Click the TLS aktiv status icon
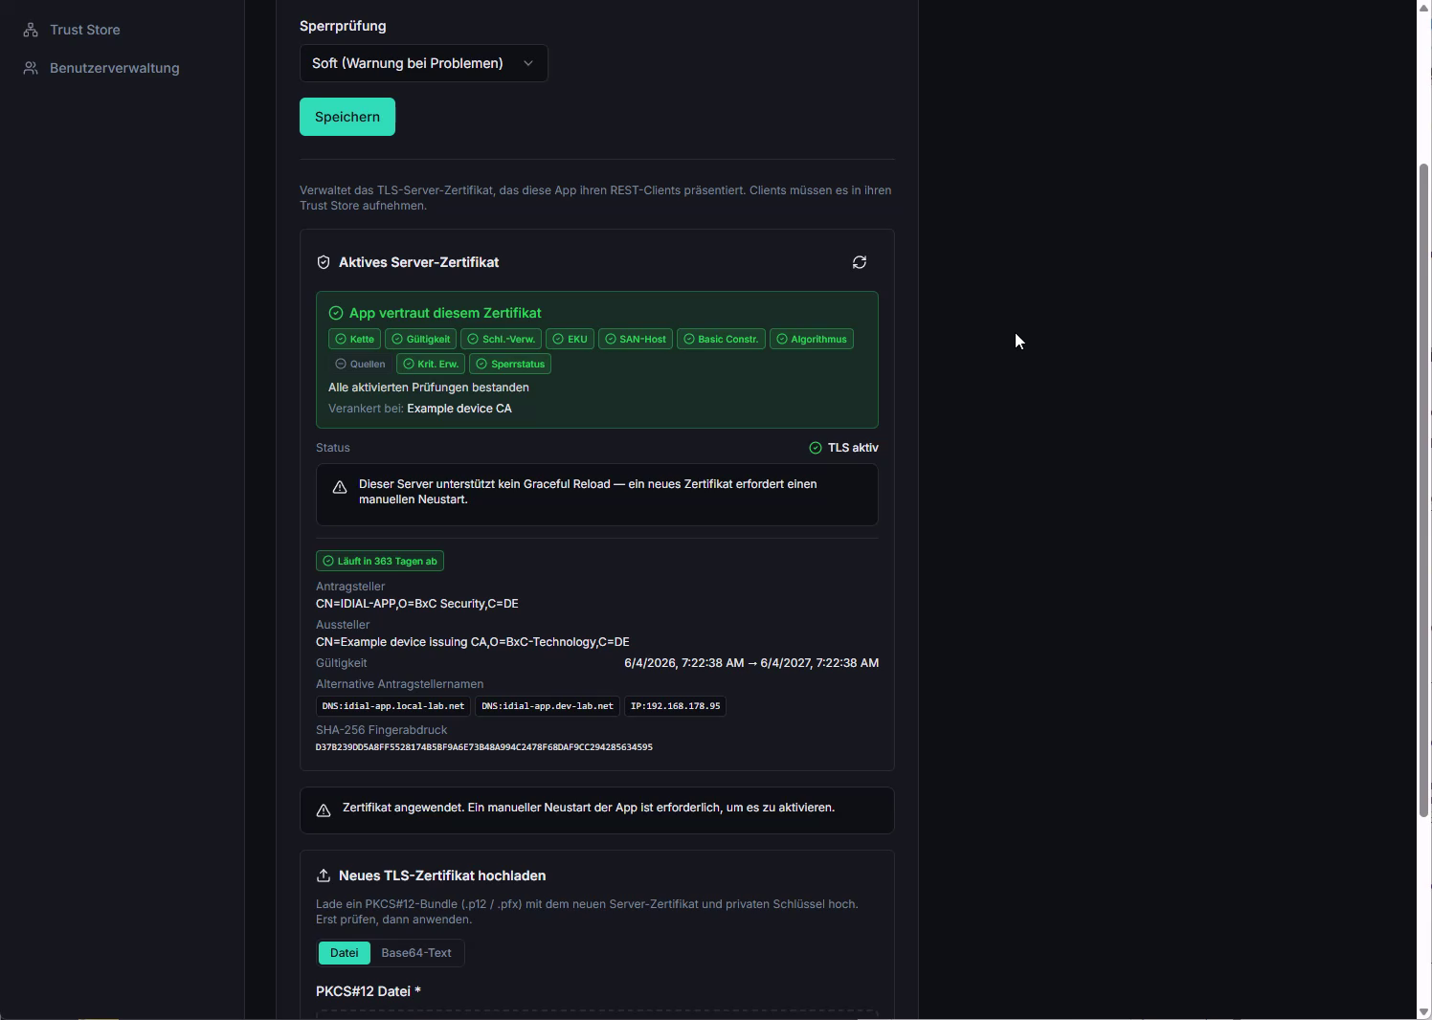This screenshot has width=1432, height=1020. (816, 448)
